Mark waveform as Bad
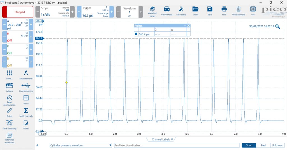287x150 pixels. point(263,145)
